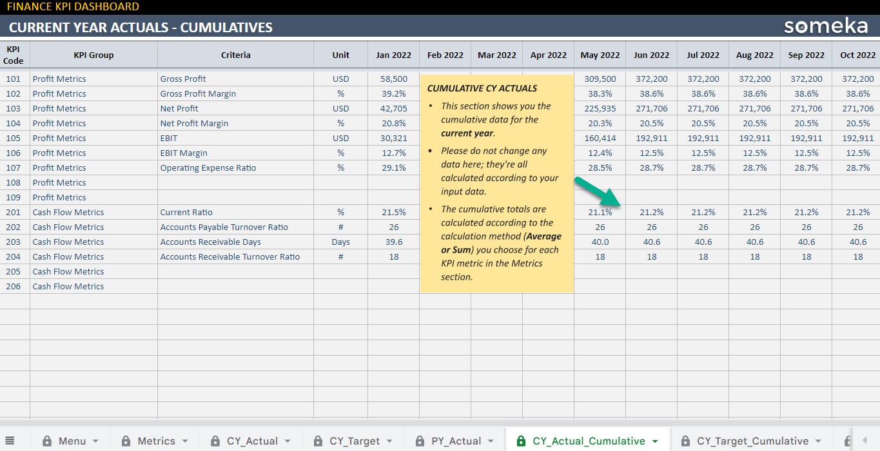The image size is (880, 451).
Task: Click the EBIT Margin criteria cell
Action: pyautogui.click(x=235, y=153)
